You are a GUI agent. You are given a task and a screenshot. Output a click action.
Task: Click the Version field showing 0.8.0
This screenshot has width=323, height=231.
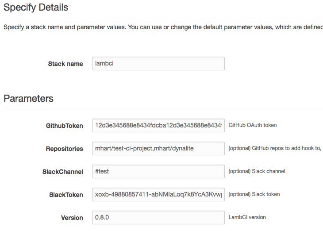click(158, 217)
